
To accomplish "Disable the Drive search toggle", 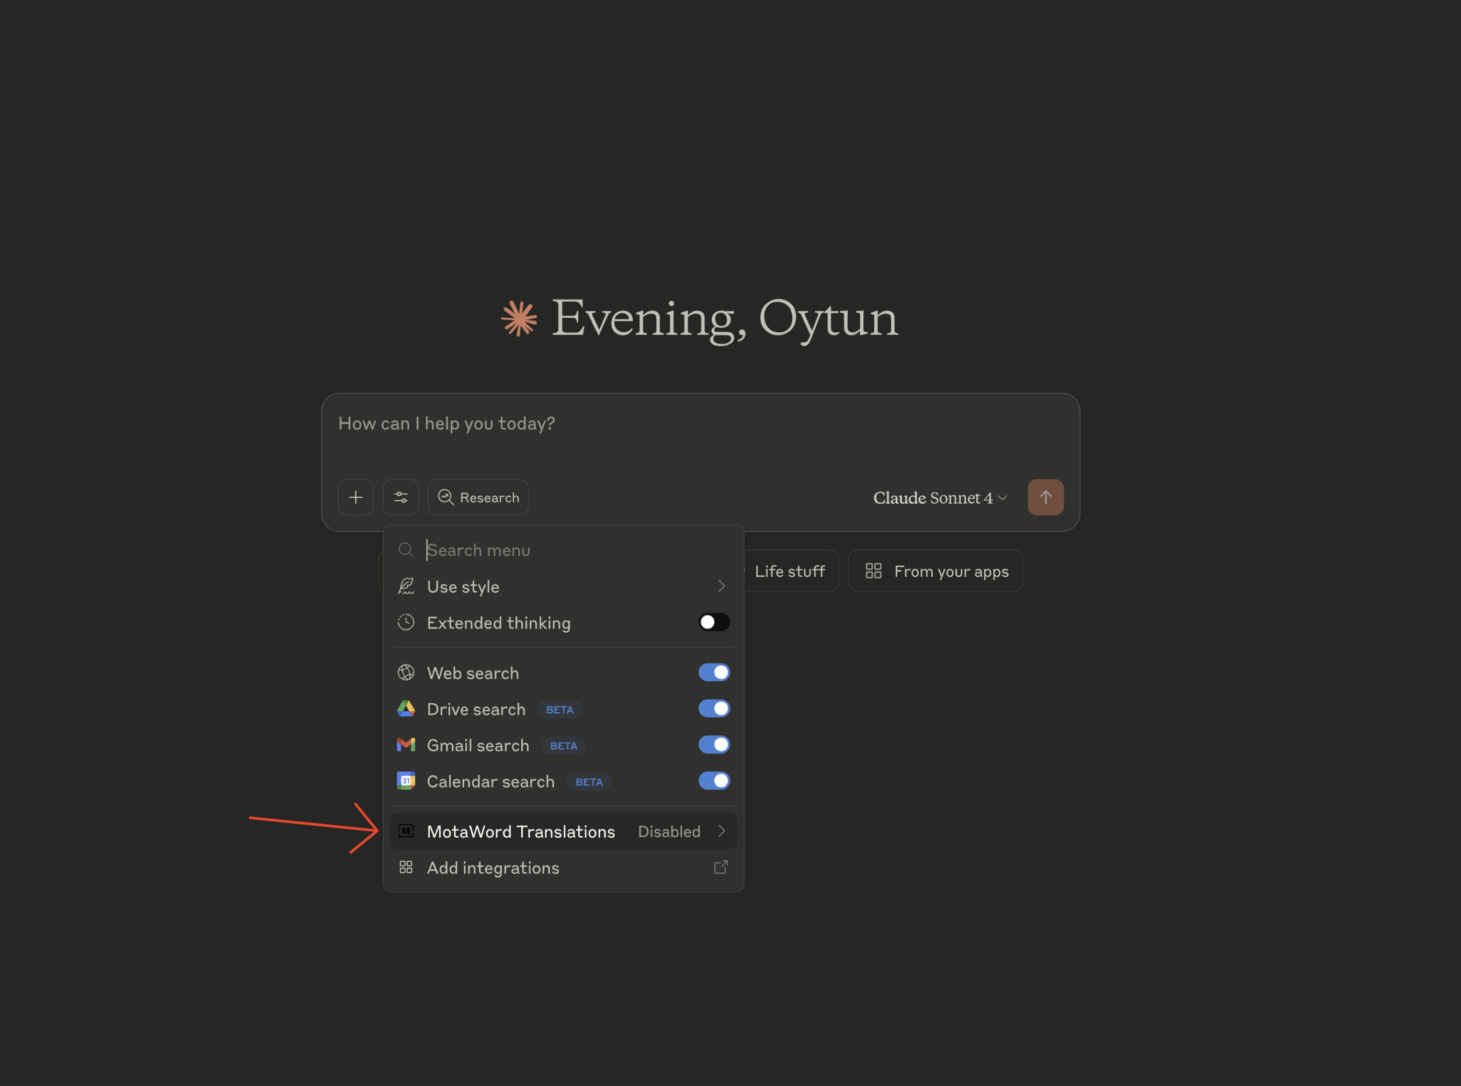I will [x=714, y=709].
